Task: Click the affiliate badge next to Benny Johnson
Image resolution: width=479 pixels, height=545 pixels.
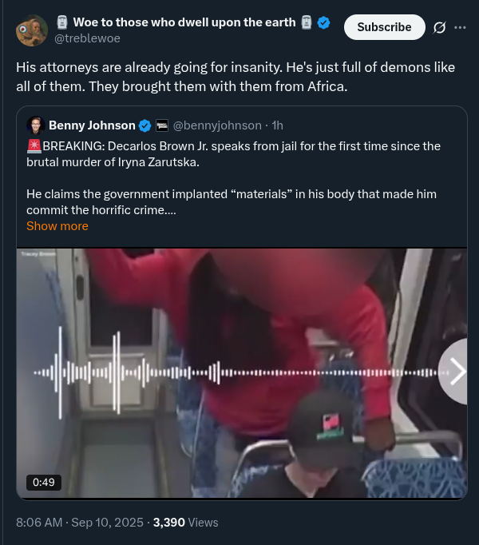Action: click(162, 125)
